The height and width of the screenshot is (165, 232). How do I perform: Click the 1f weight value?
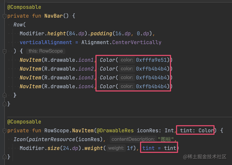point(130,148)
